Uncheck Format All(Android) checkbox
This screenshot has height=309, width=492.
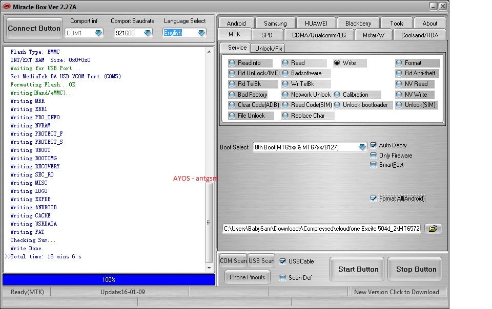[x=374, y=198]
